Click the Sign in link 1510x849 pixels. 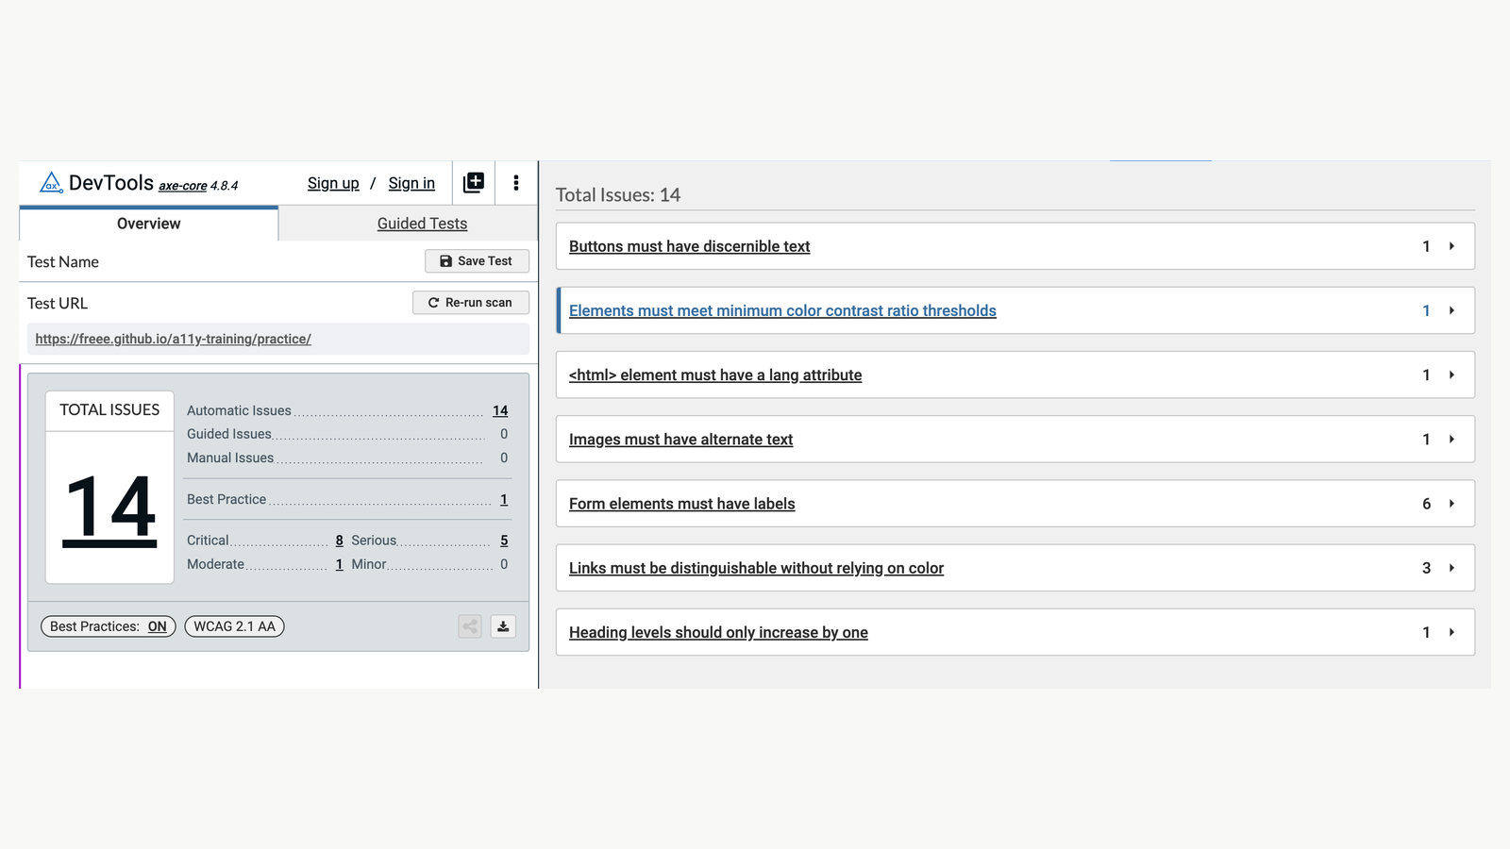coord(411,183)
